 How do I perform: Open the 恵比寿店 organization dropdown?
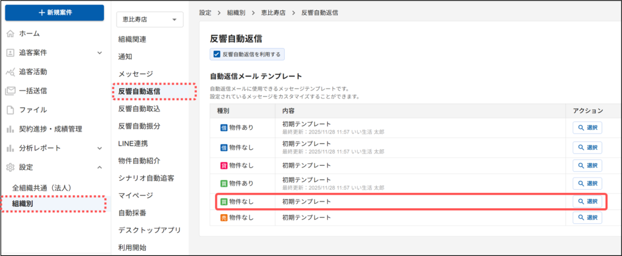[x=149, y=20]
